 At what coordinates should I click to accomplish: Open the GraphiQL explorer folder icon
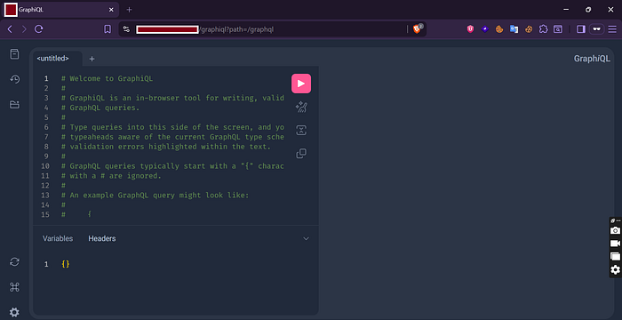tap(15, 105)
